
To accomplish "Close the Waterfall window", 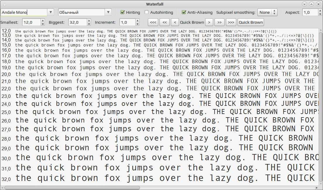I will pyautogui.click(x=318, y=4).
